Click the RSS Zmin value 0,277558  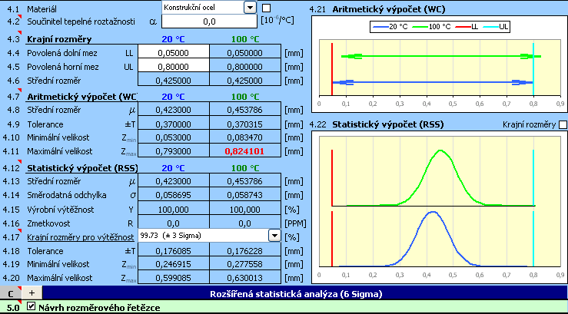coord(244,264)
